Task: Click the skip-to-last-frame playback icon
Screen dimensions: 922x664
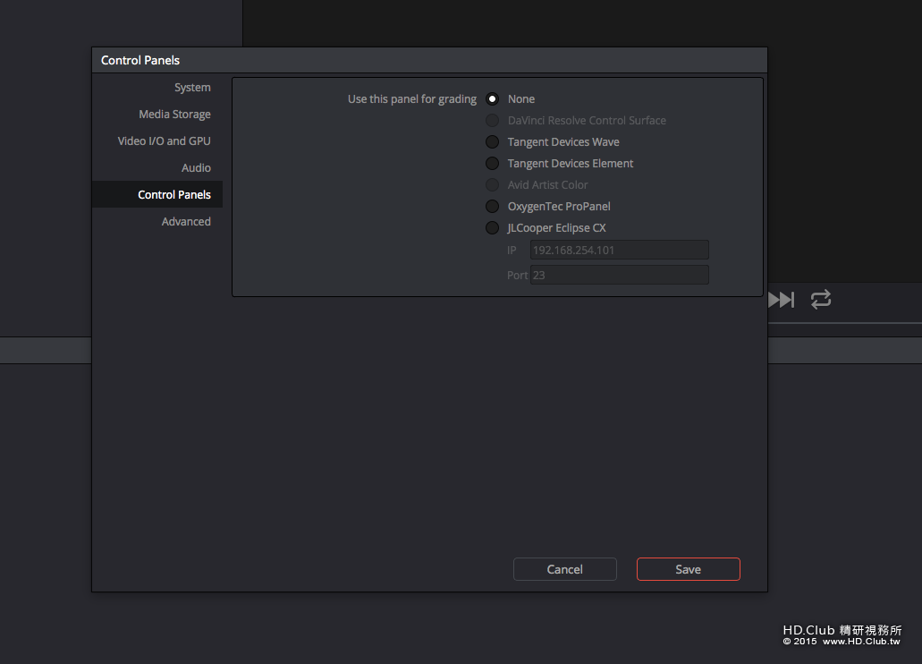Action: [782, 300]
